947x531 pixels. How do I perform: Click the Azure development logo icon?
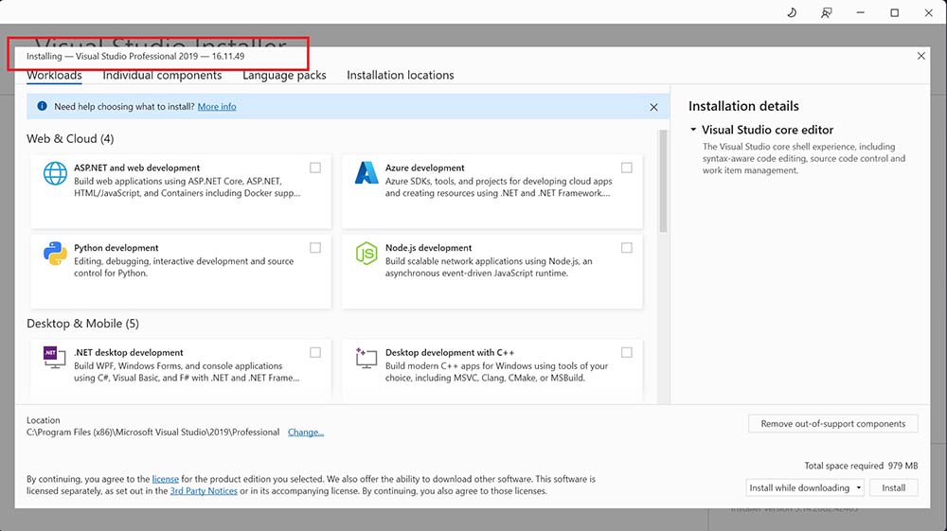pos(366,173)
